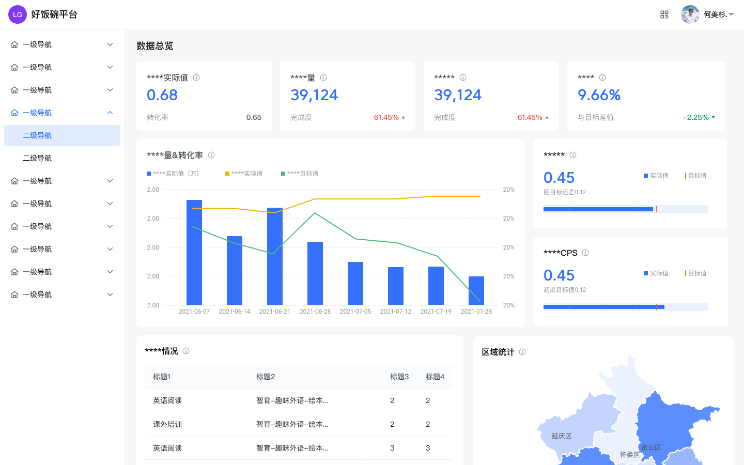Toggle the green ****目标值 legend series
The width and height of the screenshot is (744, 465).
300,174
